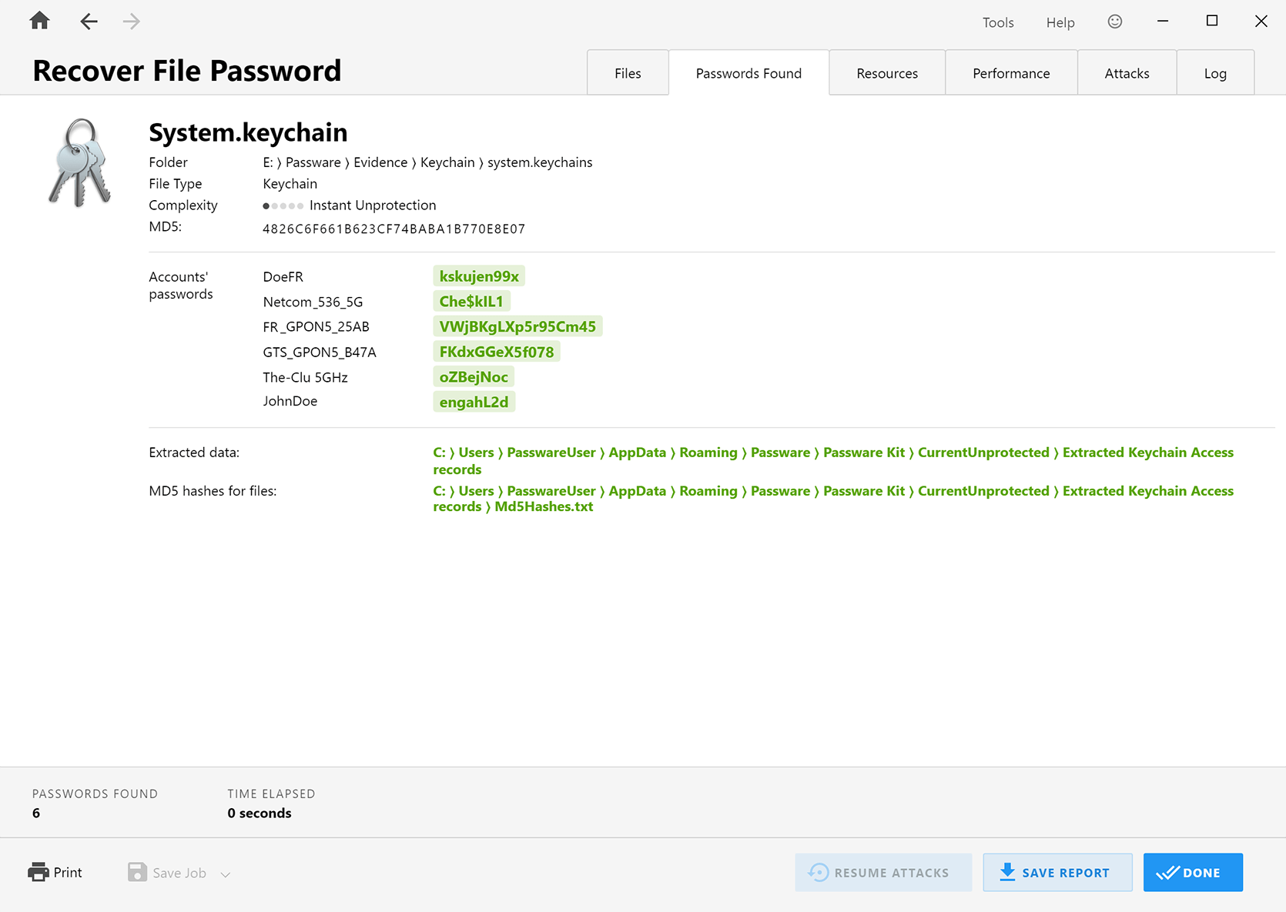
Task: Click the back arrow navigation icon
Action: point(89,22)
